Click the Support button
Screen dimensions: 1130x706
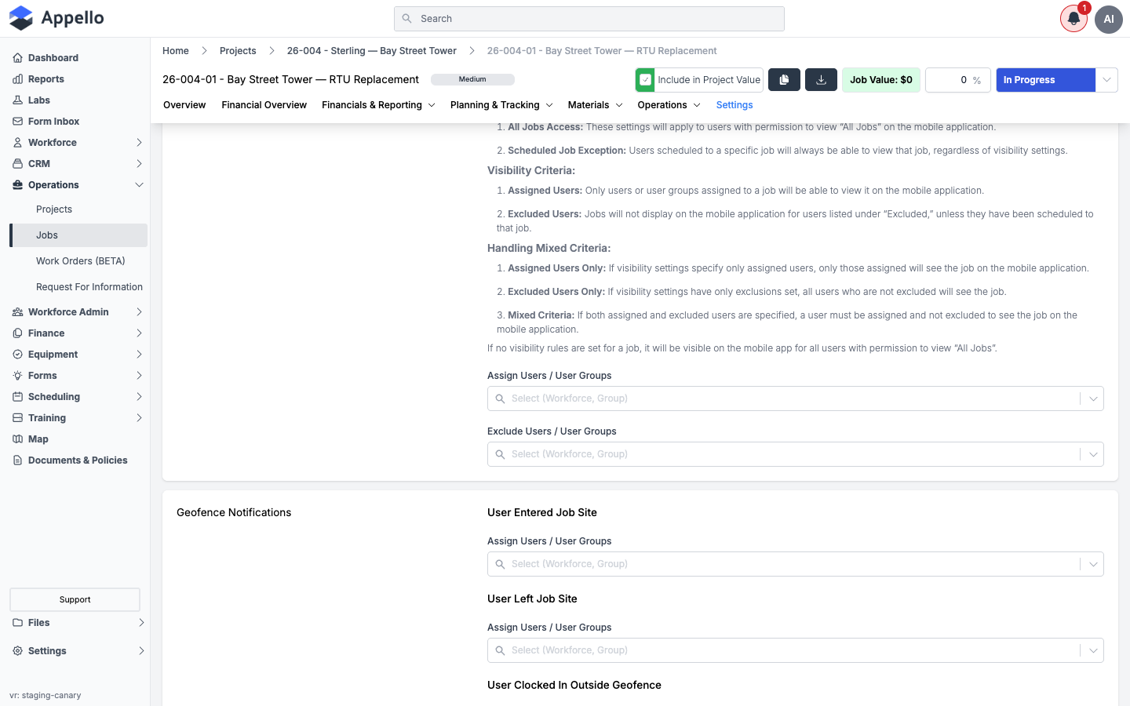click(75, 599)
